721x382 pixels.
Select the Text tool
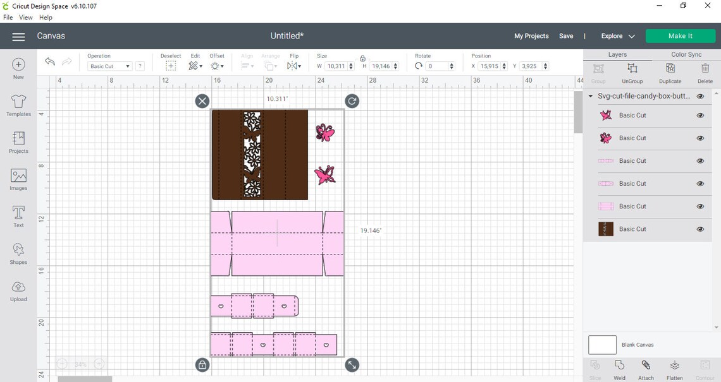pos(18,217)
